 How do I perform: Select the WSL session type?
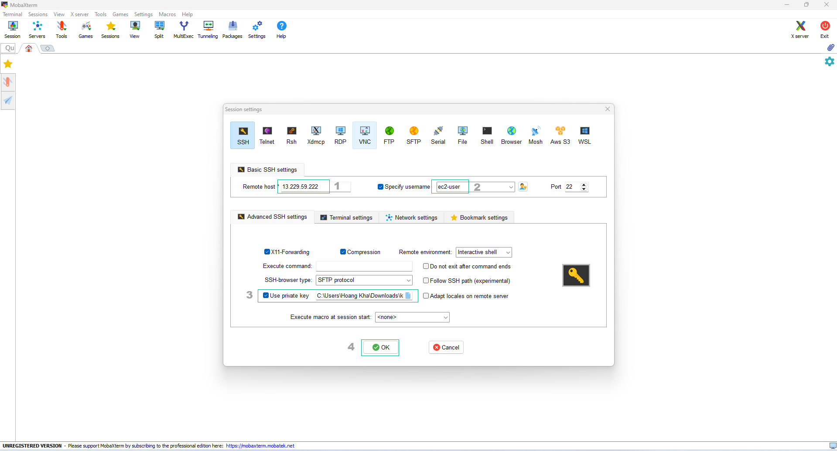point(584,136)
